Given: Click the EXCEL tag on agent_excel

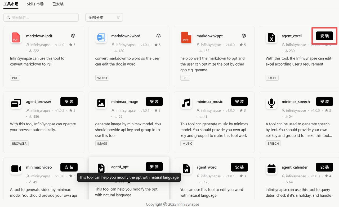Looking at the screenshot, I should click(x=272, y=78).
